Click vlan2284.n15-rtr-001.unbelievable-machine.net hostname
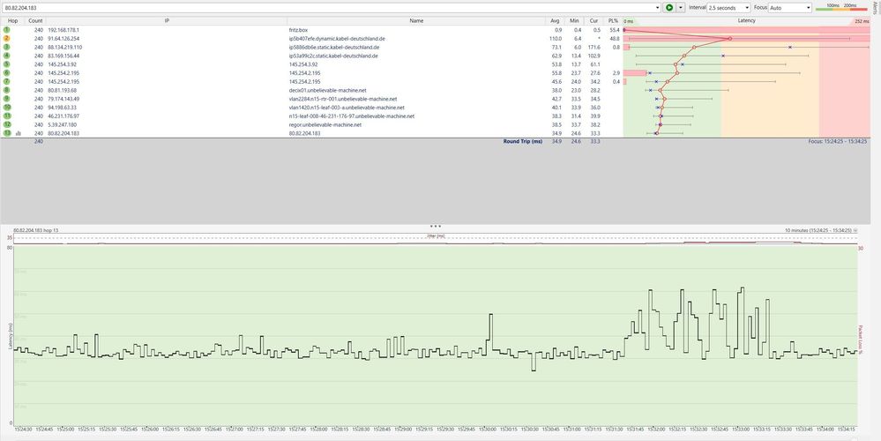The height and width of the screenshot is (441, 881). click(343, 98)
